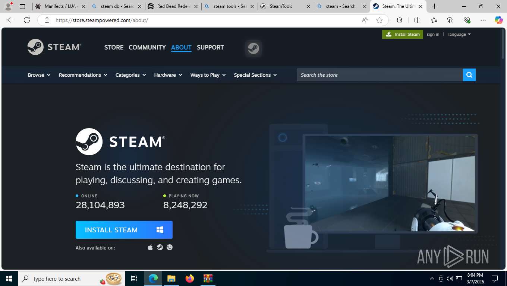Open the notification center icon
Screen dimensions: 507x286
tap(495, 279)
